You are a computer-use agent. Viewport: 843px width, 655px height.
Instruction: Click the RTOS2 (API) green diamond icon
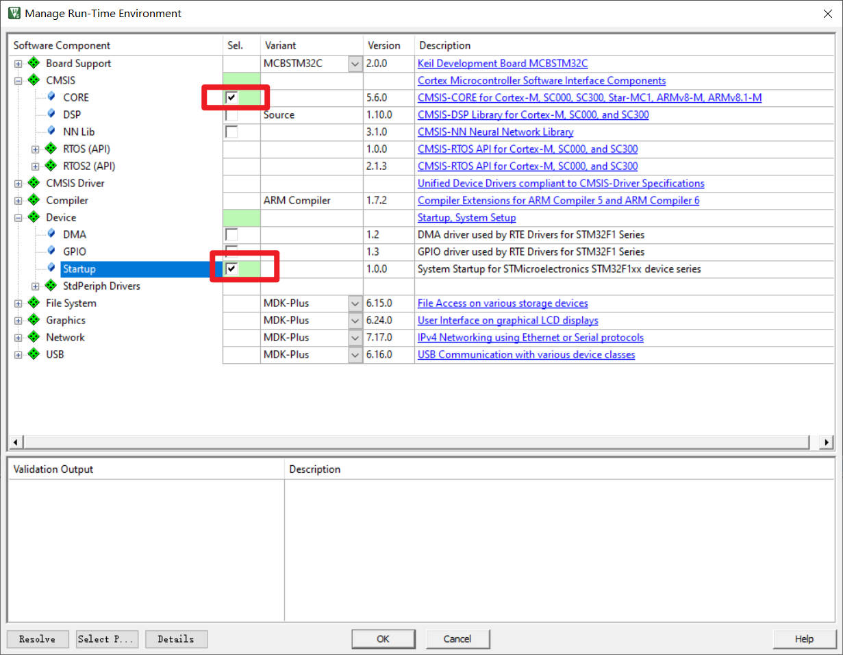[x=51, y=166]
